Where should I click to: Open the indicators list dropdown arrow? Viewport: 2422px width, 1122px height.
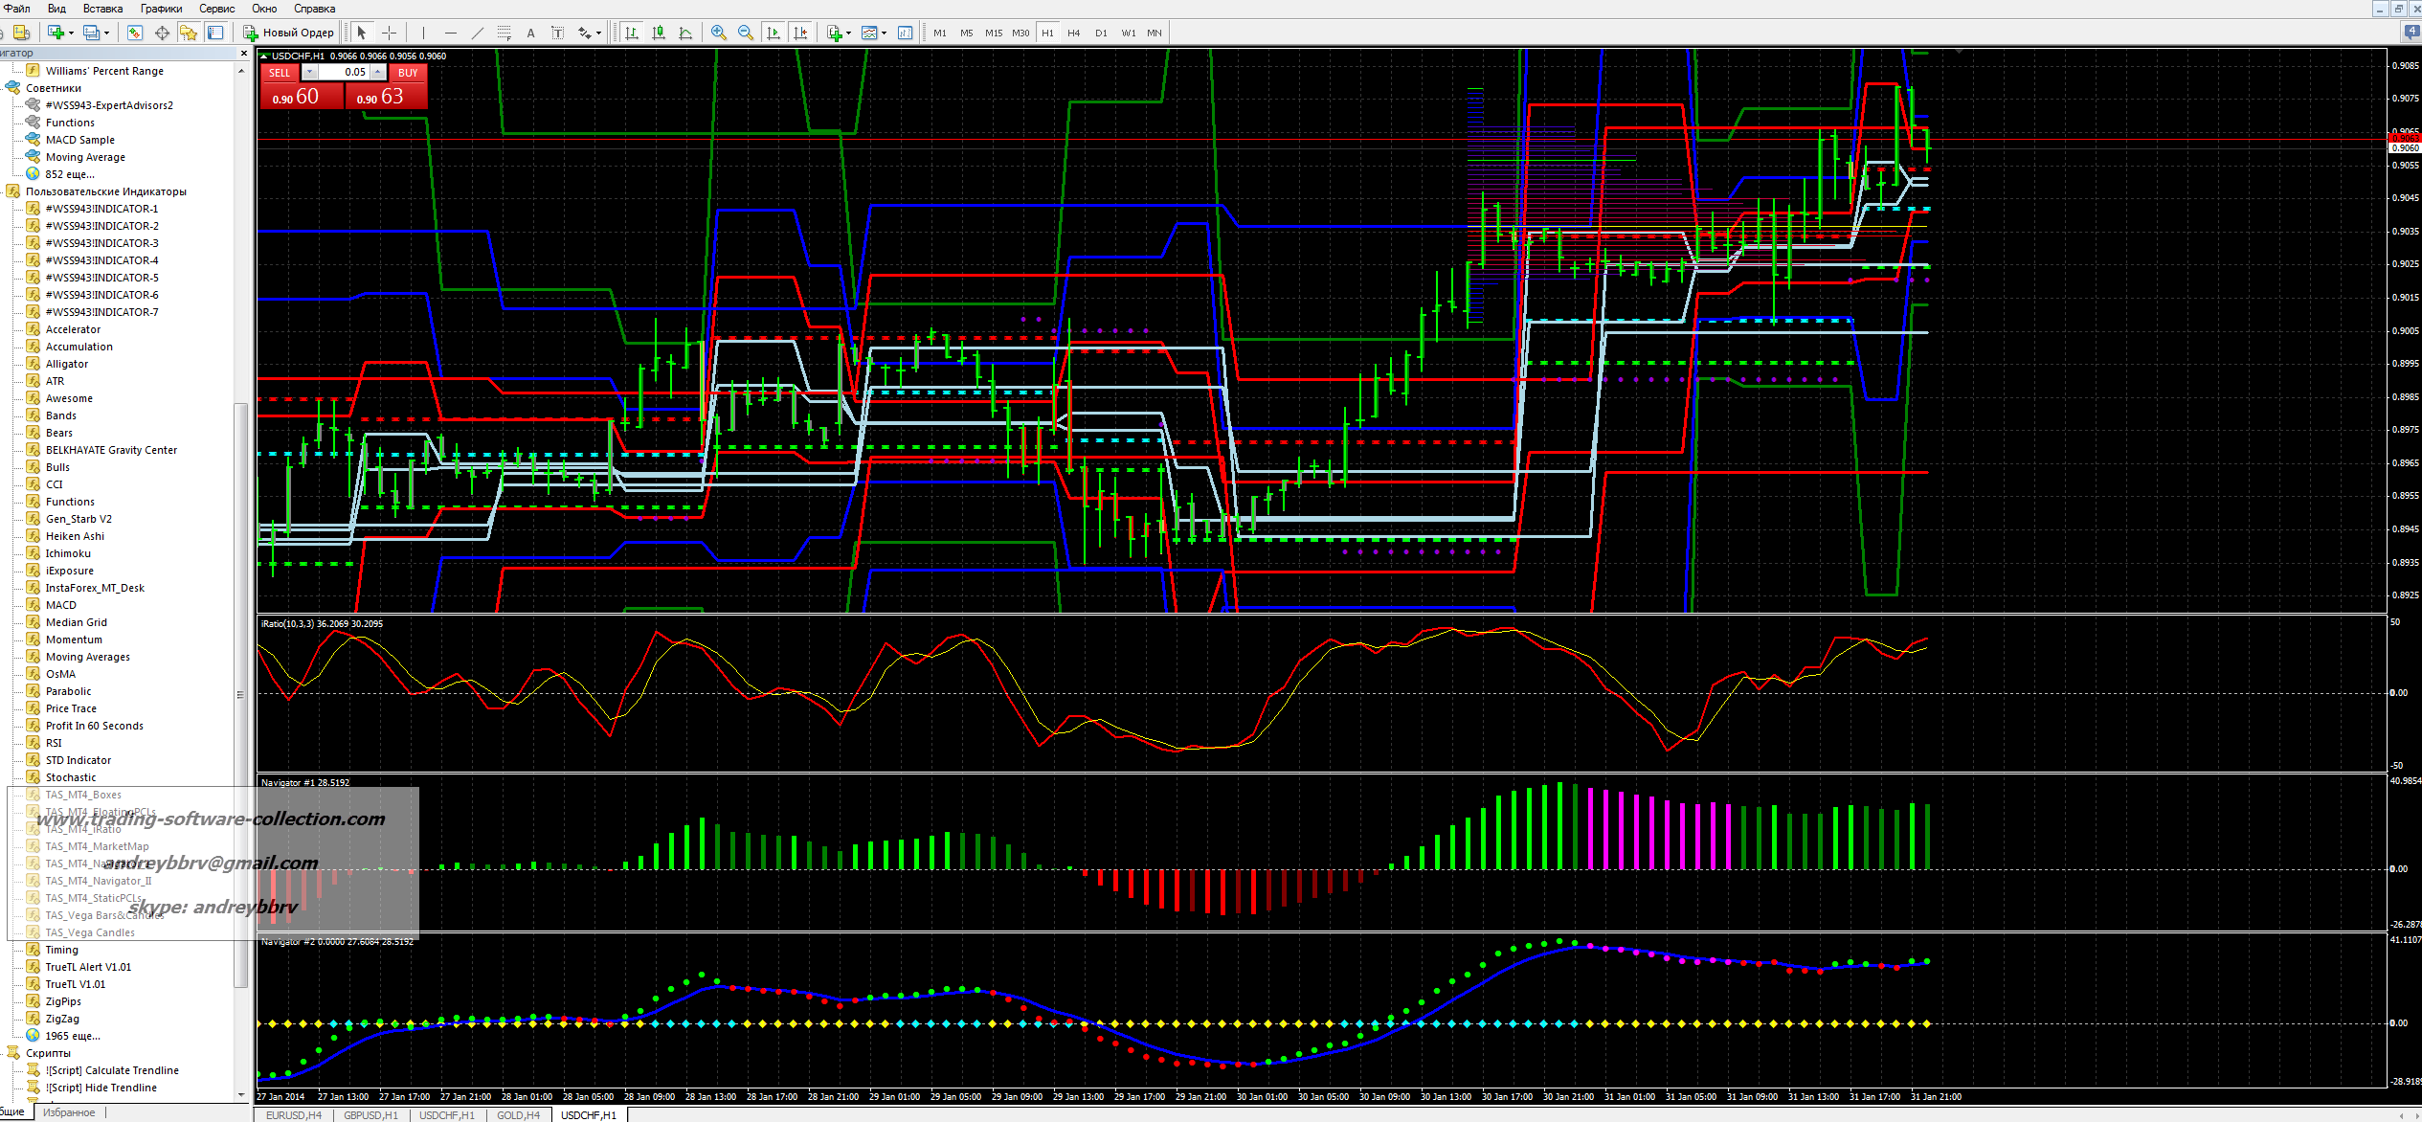tap(849, 33)
